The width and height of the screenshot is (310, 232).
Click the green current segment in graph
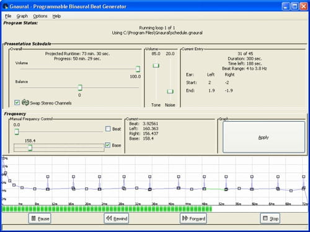click(x=215, y=189)
